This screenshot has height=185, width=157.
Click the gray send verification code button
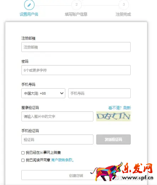113,139
